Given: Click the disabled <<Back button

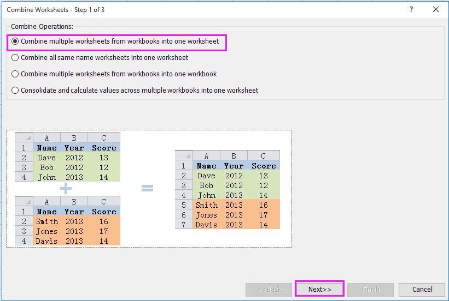Looking at the screenshot, I should tap(269, 290).
